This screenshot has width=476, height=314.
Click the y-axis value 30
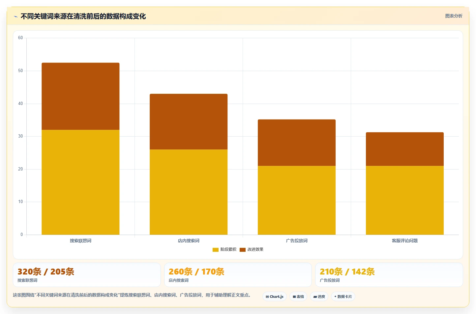point(20,136)
